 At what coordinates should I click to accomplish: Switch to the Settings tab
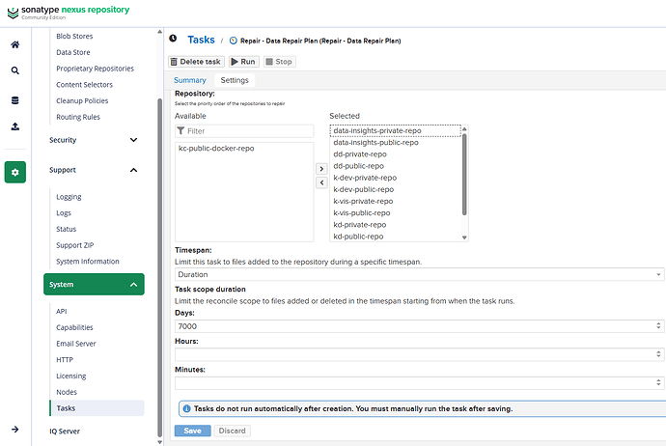pyautogui.click(x=234, y=80)
